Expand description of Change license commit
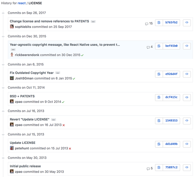This screenshot has height=177, width=195. point(93,21)
